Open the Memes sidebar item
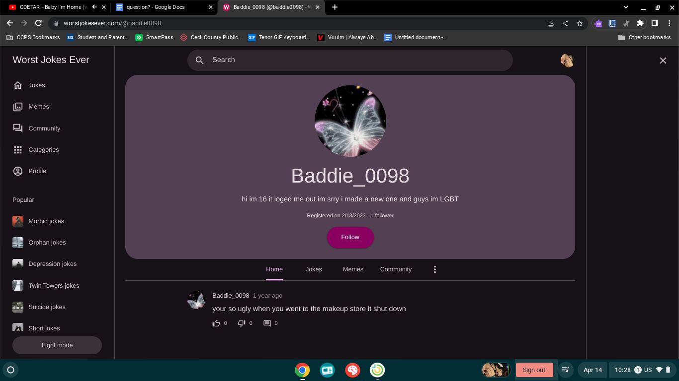 38,107
